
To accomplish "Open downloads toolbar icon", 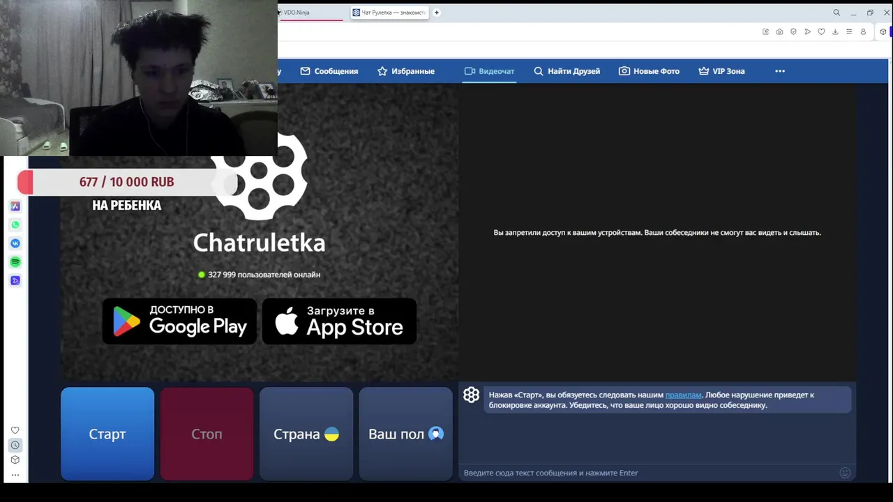I will coord(835,31).
